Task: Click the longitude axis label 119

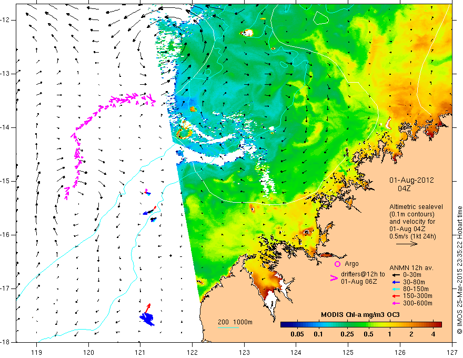Action: click(x=37, y=352)
